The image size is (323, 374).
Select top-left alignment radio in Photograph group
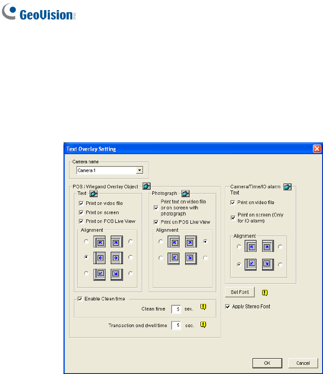pos(161,242)
